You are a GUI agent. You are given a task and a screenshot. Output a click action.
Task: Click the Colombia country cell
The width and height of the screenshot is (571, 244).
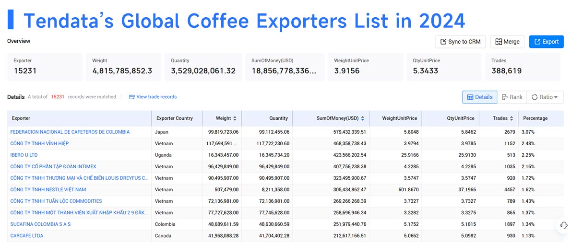[x=165, y=224]
